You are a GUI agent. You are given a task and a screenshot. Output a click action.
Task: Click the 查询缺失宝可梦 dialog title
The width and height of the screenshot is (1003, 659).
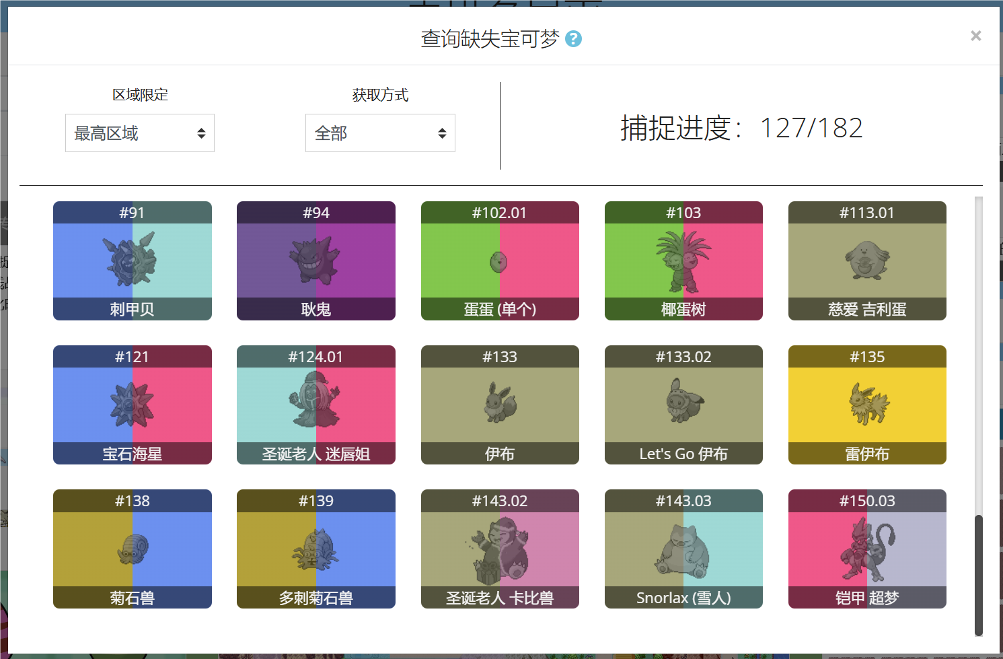(x=490, y=39)
